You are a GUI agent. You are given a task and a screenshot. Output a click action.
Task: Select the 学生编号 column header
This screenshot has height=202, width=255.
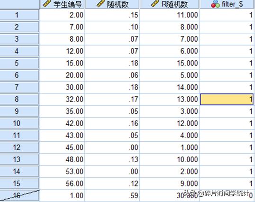click(62, 4)
